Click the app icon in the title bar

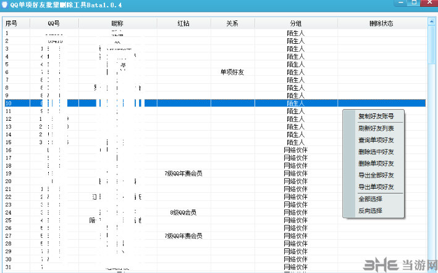[5, 5]
